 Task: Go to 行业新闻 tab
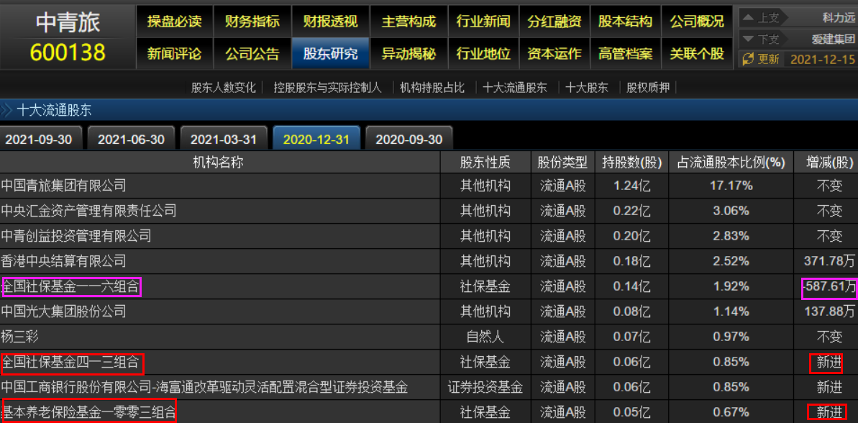[x=483, y=22]
